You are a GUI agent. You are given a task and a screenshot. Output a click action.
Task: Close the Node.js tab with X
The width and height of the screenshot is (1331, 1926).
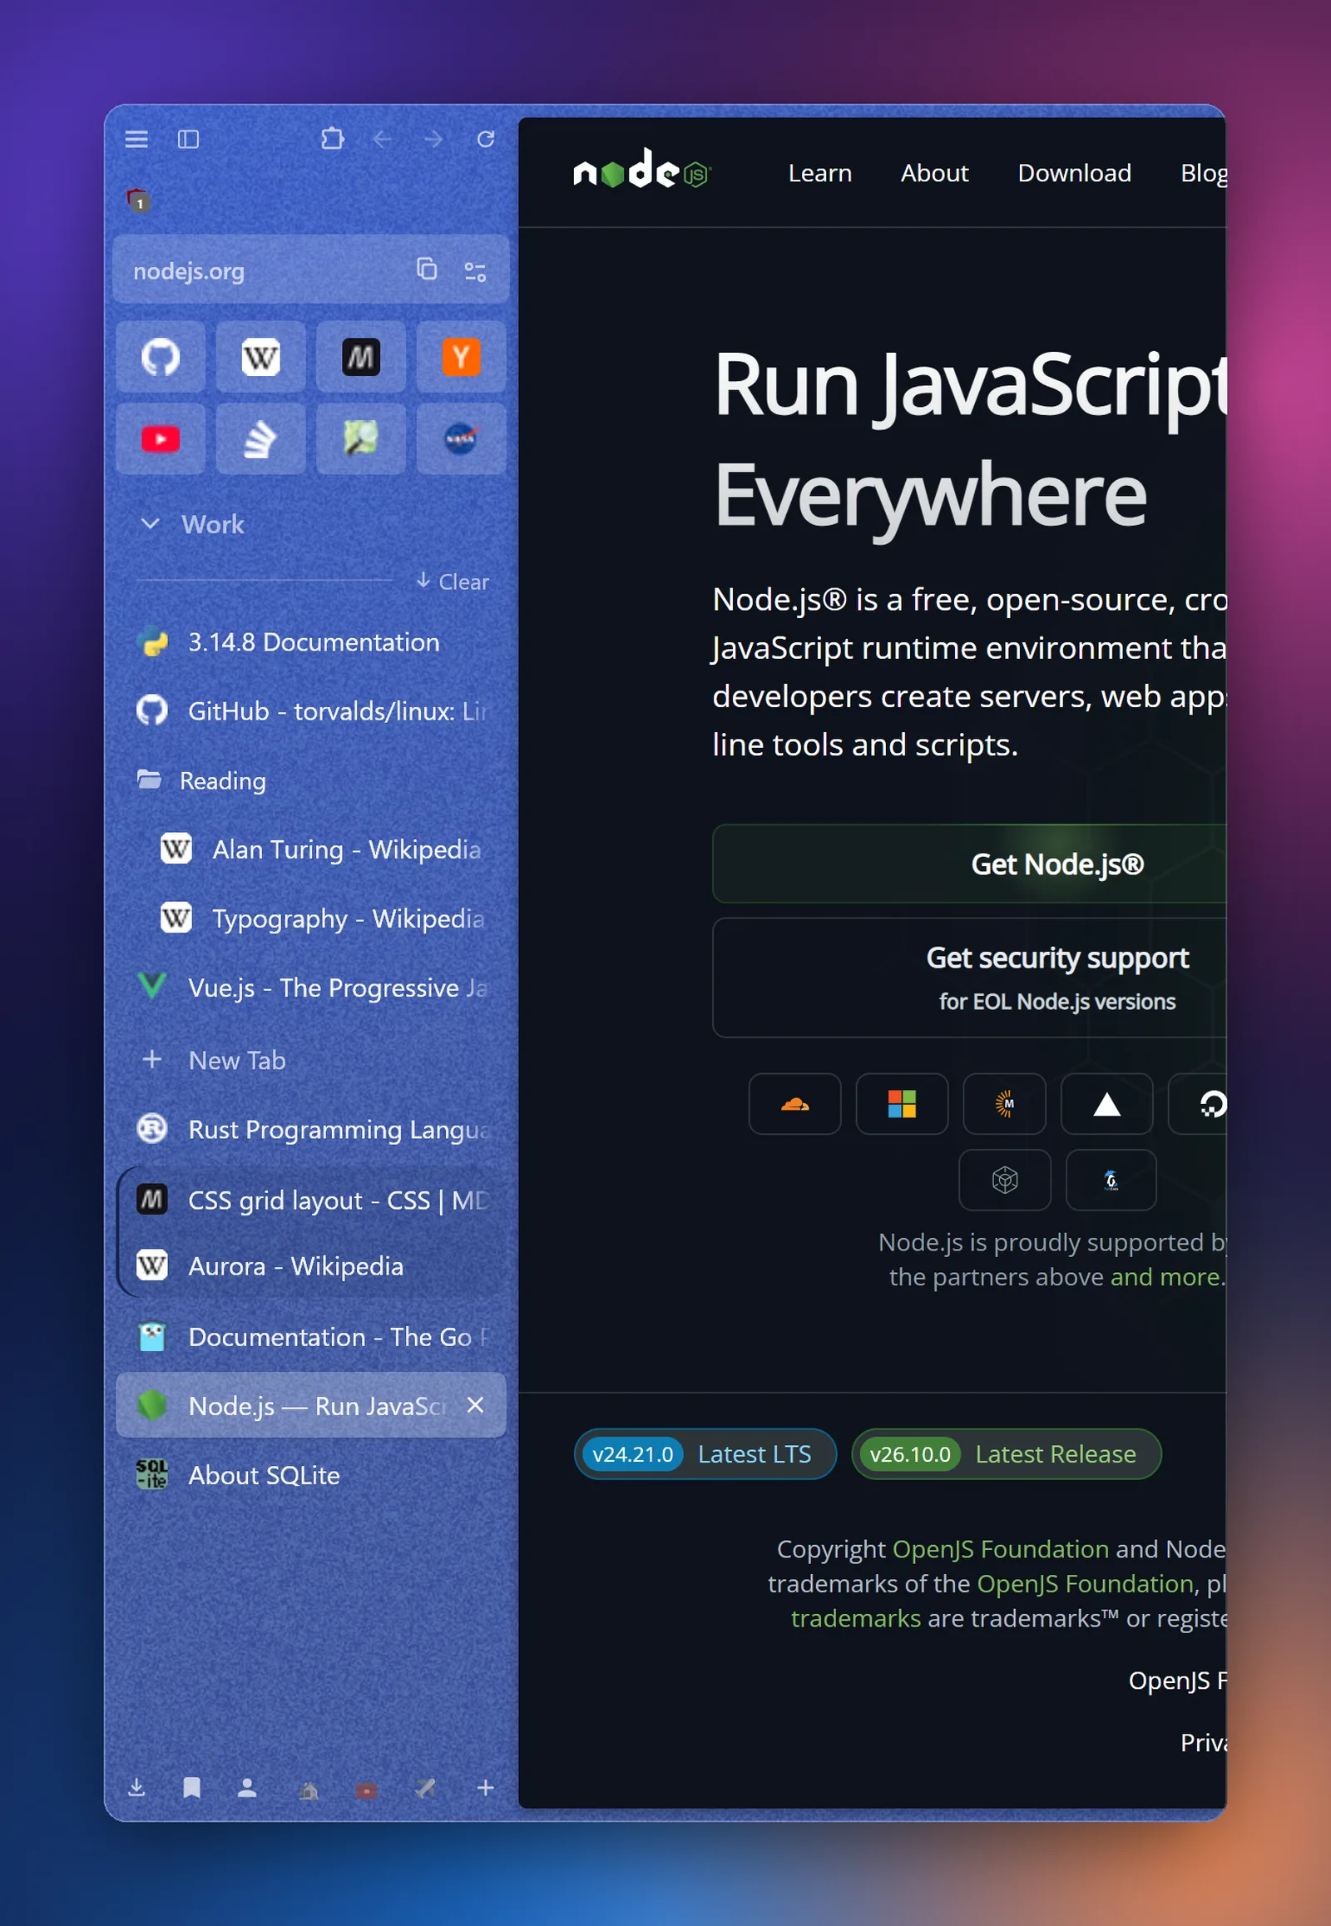click(x=475, y=1405)
